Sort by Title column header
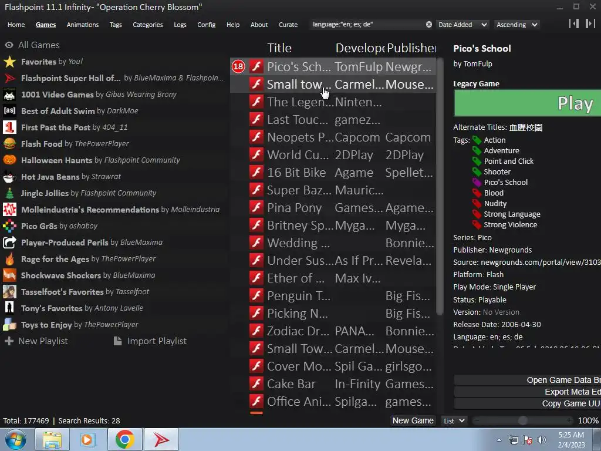The image size is (601, 451). coord(279,48)
